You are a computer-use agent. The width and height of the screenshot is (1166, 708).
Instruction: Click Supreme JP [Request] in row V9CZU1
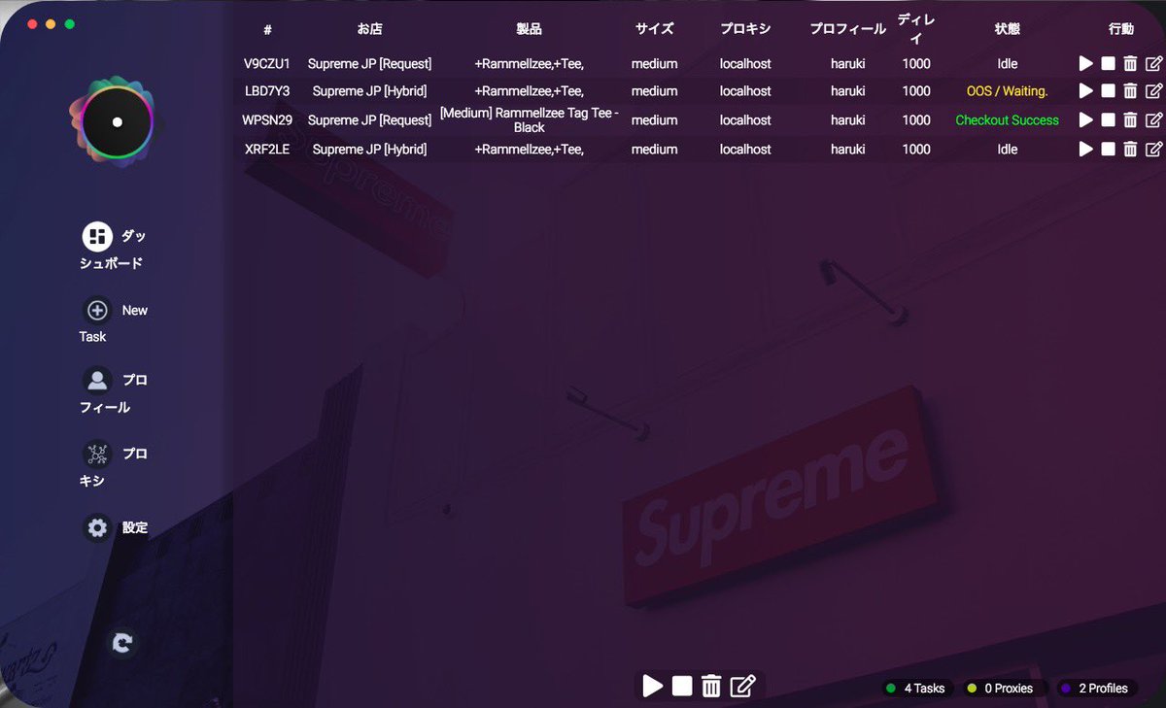click(x=369, y=64)
